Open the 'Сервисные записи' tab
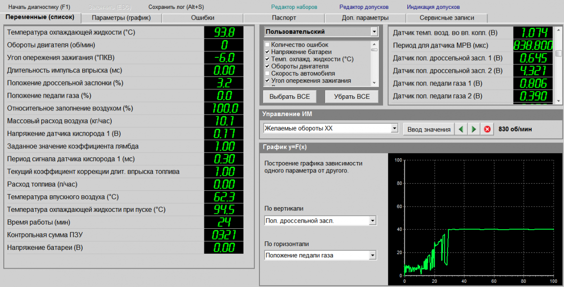 pyautogui.click(x=446, y=18)
